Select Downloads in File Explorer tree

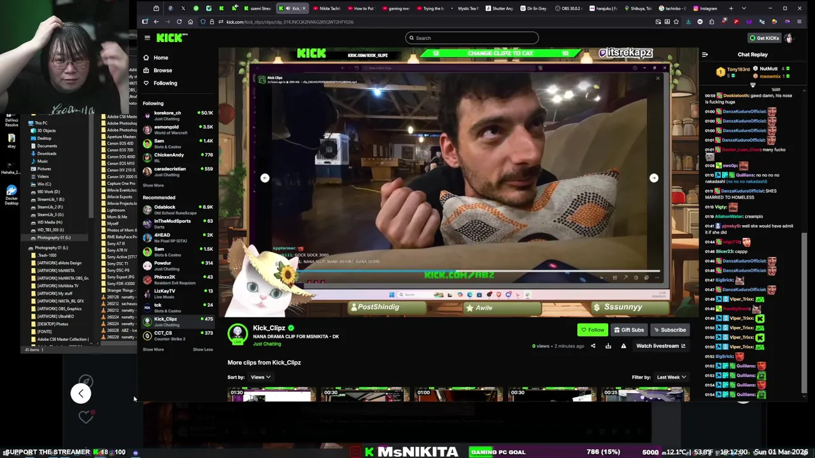[x=46, y=153]
